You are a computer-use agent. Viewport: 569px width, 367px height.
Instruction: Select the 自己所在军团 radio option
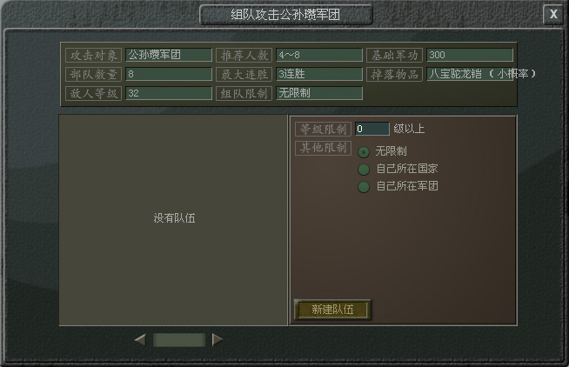[364, 187]
